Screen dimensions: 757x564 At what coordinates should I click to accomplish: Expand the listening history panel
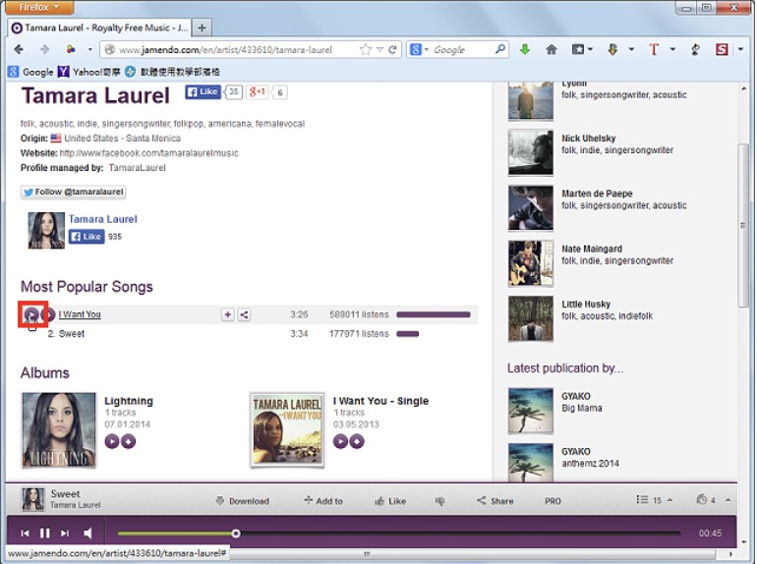pyautogui.click(x=713, y=500)
